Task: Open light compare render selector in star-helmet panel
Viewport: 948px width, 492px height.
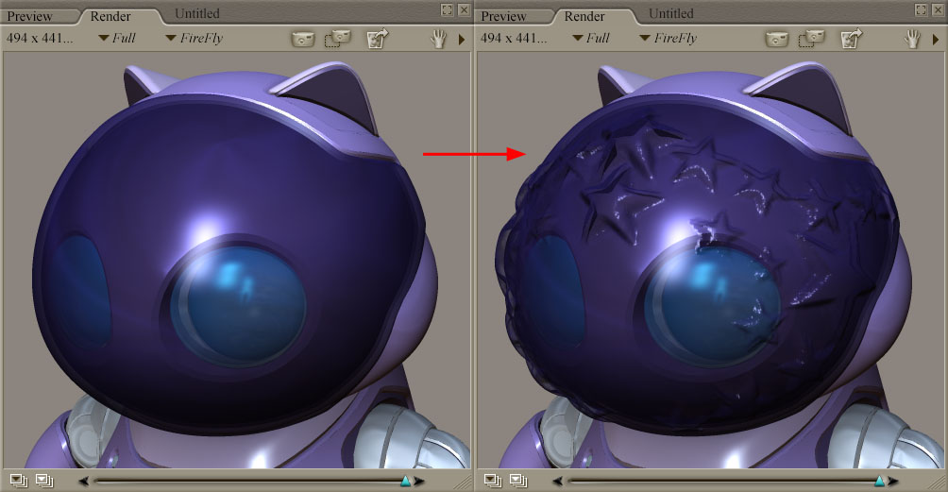Action: pos(518,481)
